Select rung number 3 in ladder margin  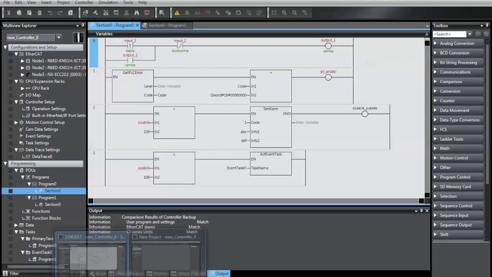[94, 153]
